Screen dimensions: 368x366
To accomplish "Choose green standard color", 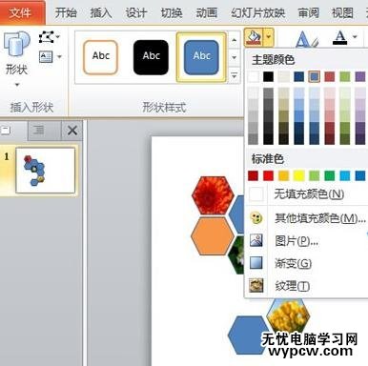I will (x=330, y=175).
